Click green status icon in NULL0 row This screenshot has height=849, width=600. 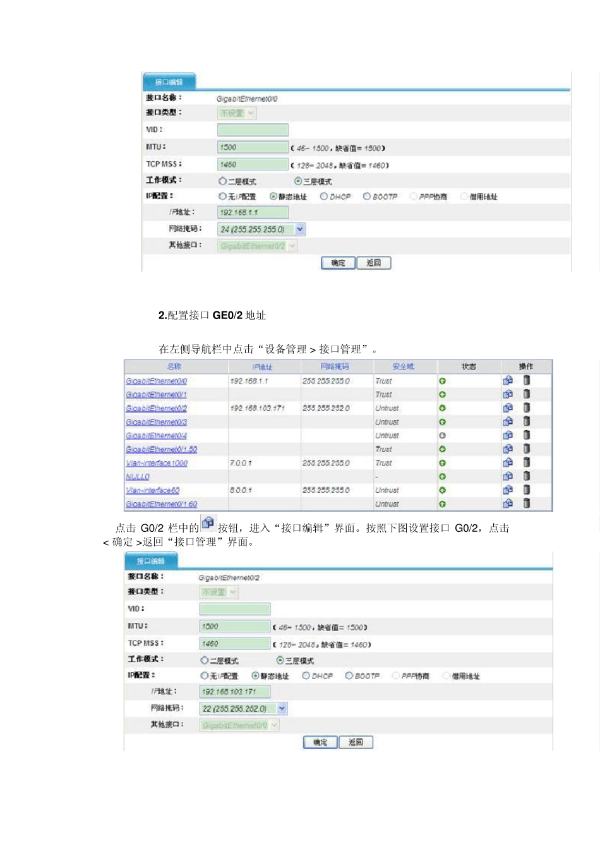pyautogui.click(x=442, y=477)
